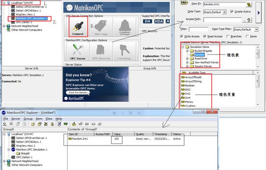Open the OPC Security configuration icon

101,51
